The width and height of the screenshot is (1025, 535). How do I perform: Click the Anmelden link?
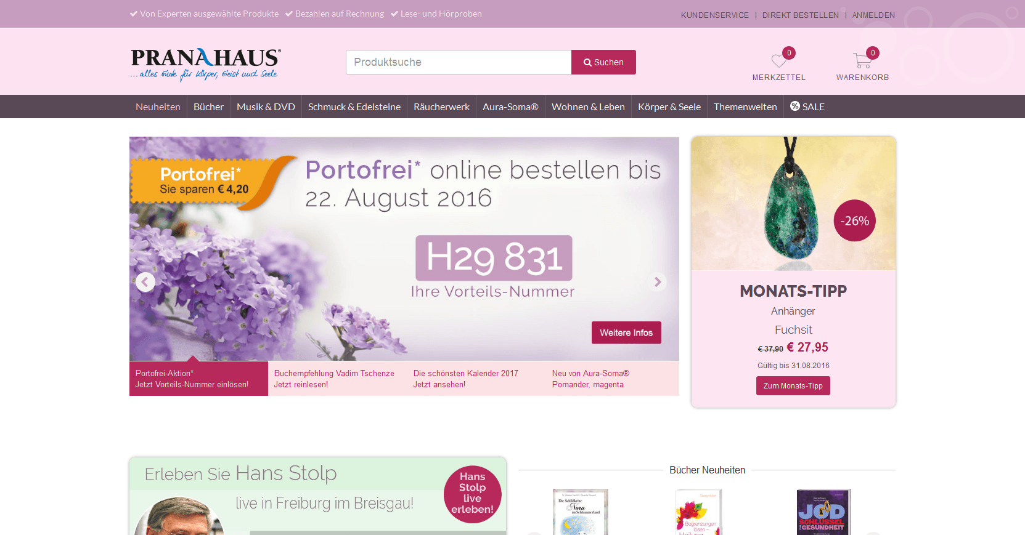[x=873, y=15]
